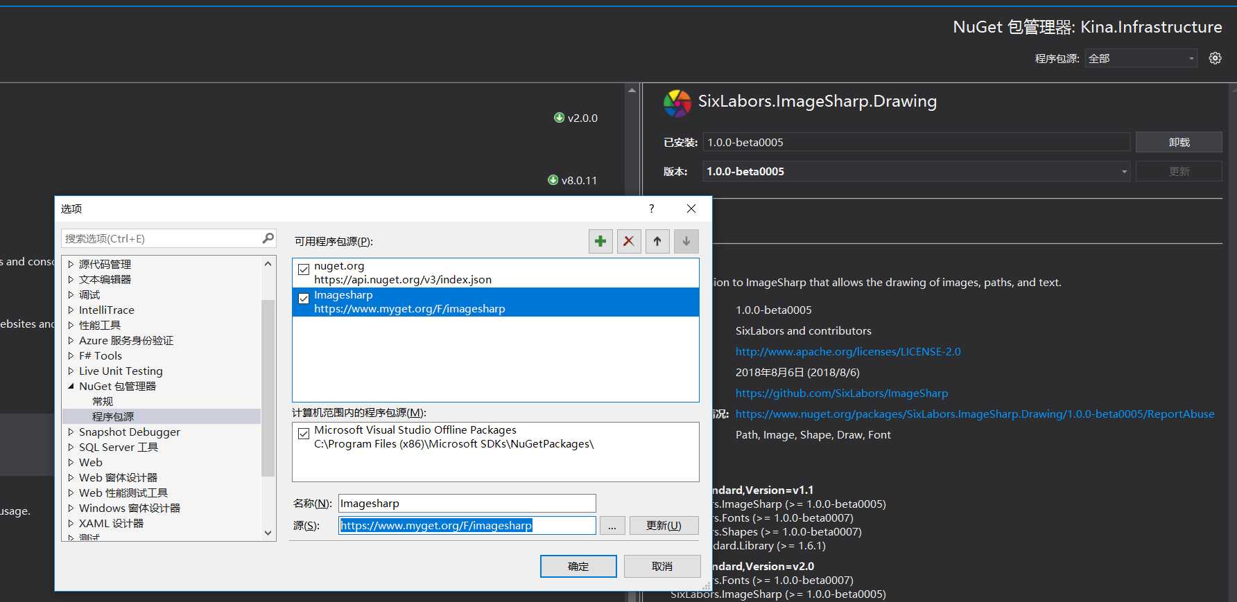Expand IntelliTrace tree node
1237x602 pixels.
point(71,310)
